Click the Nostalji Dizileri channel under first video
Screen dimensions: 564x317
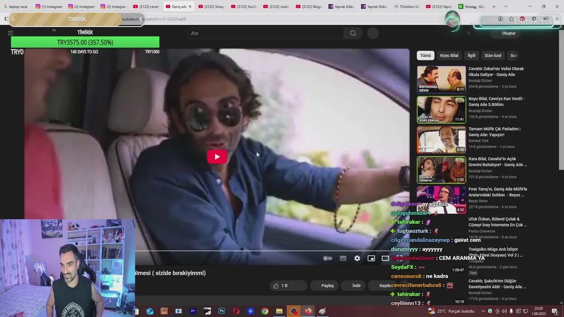click(480, 81)
